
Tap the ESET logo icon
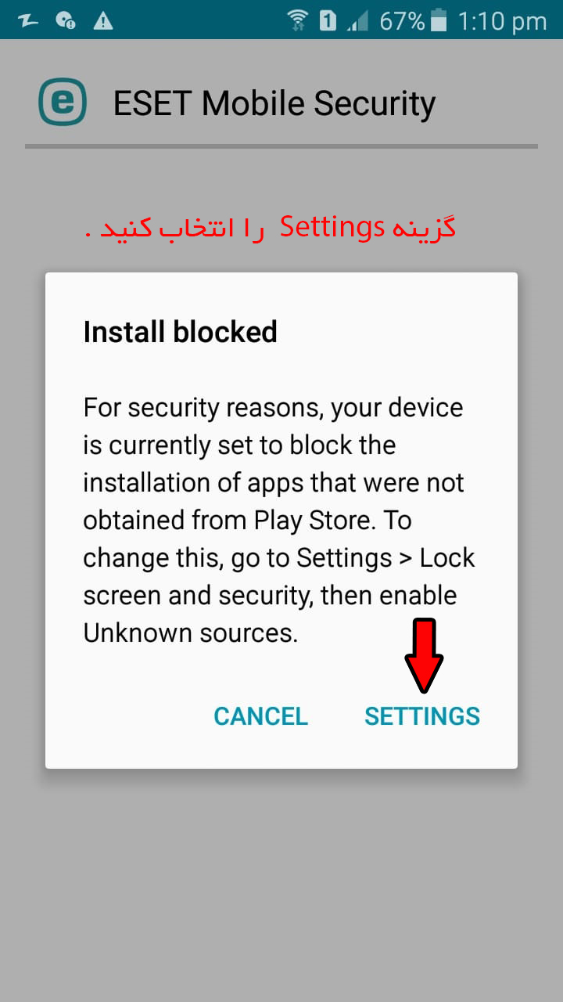pyautogui.click(x=63, y=102)
